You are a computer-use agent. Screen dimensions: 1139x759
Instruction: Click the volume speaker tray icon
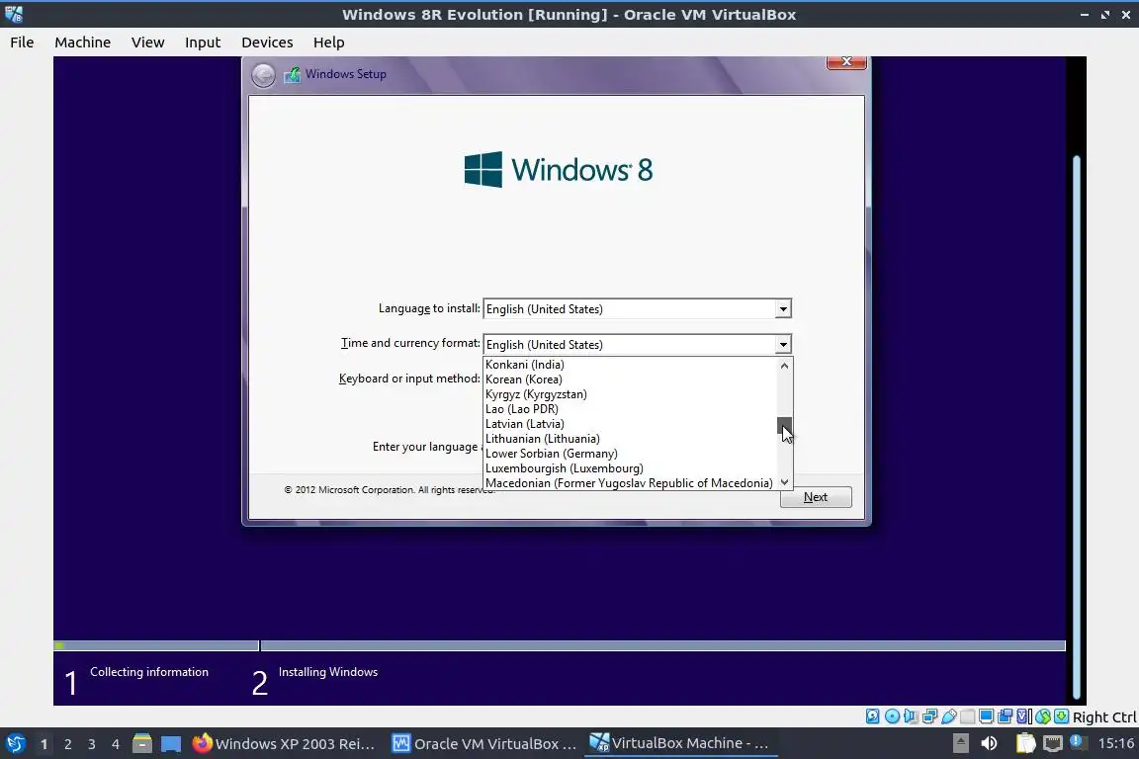click(x=989, y=743)
